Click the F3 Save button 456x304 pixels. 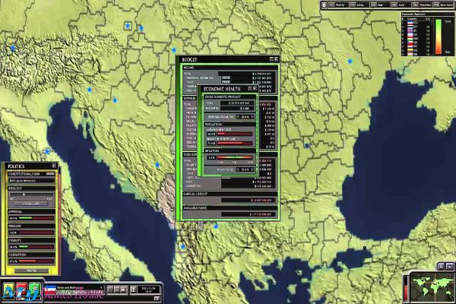(x=381, y=5)
